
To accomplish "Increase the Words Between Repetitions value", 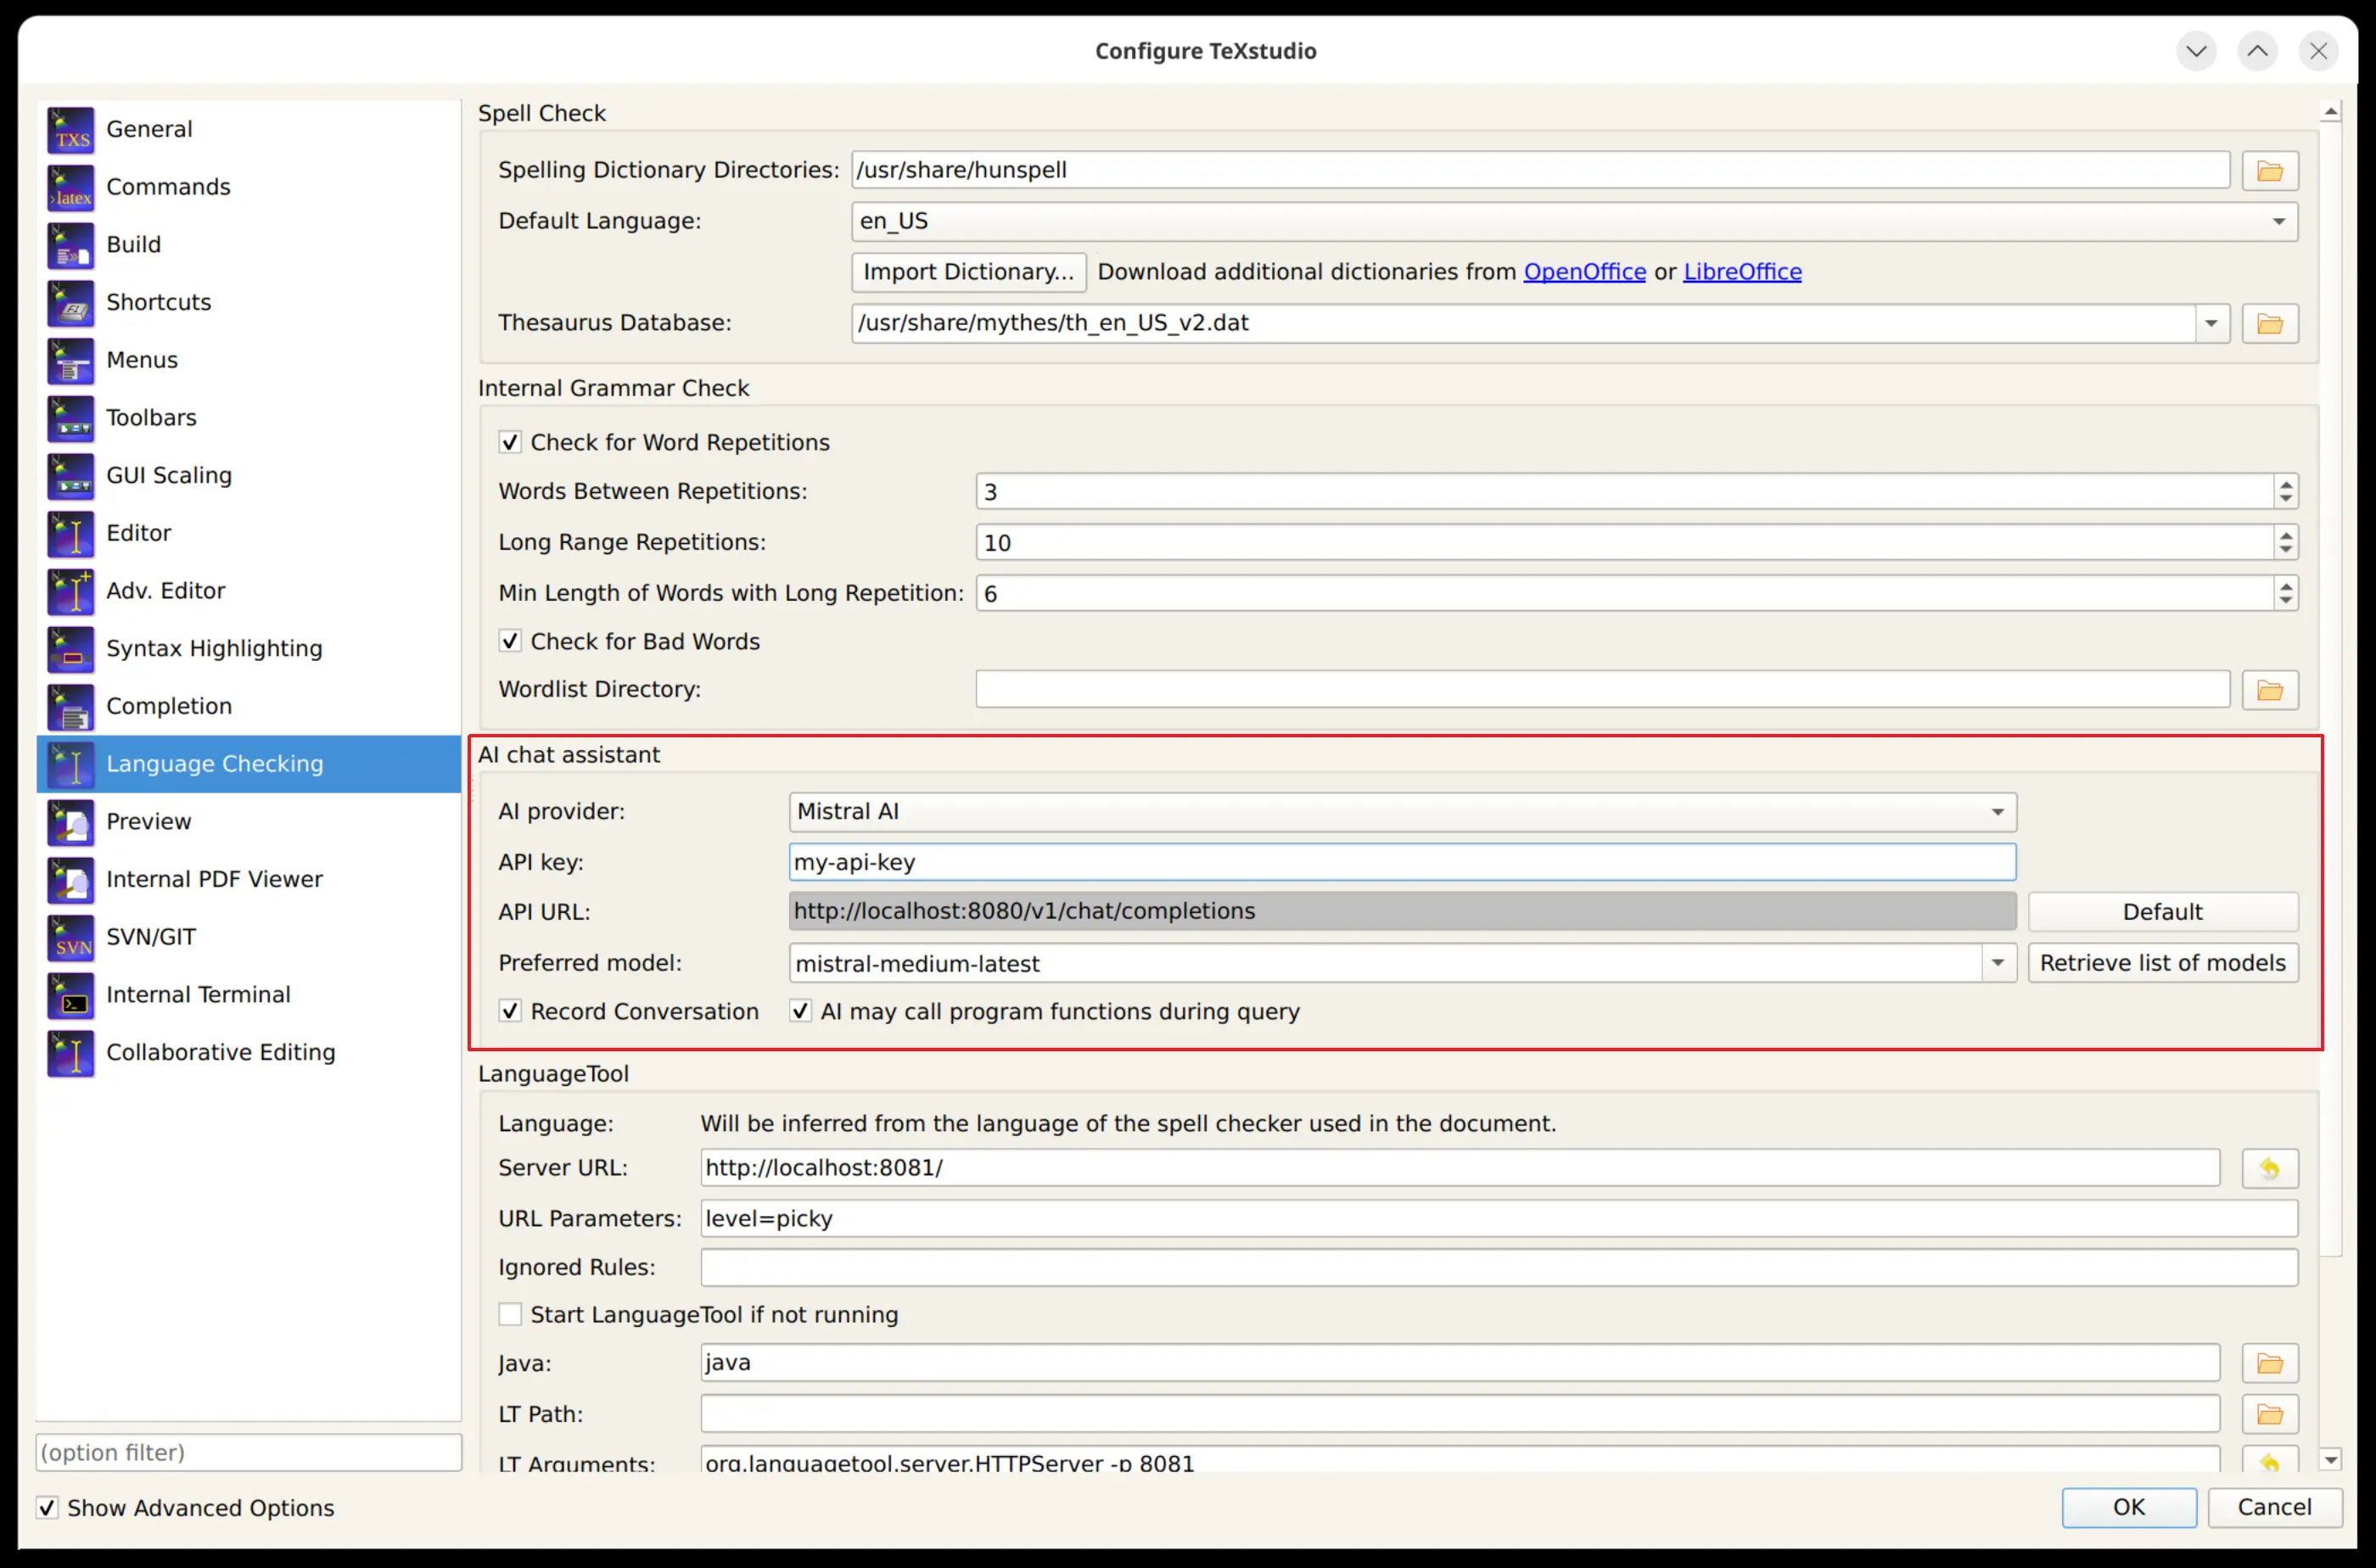I will point(2285,484).
